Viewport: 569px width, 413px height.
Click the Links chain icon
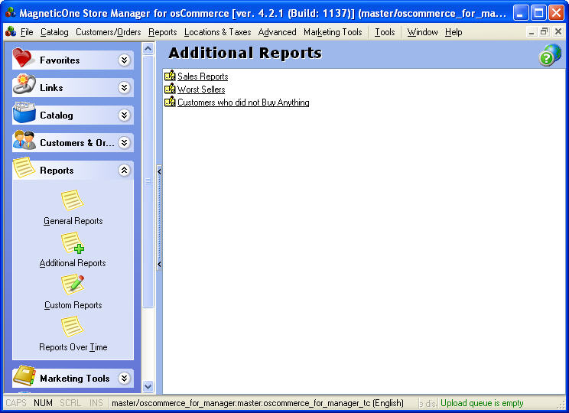[x=24, y=85]
